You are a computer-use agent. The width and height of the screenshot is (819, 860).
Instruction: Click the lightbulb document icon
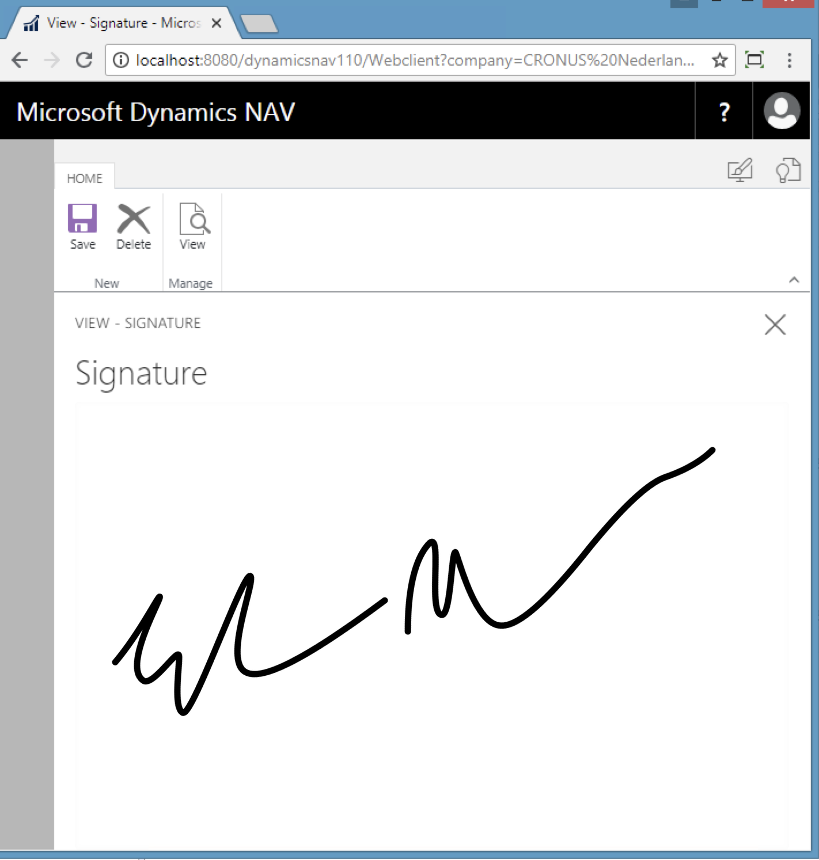[788, 170]
